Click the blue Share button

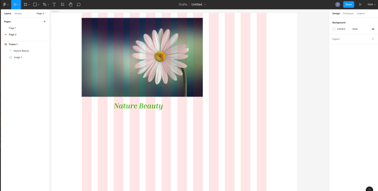click(348, 4)
